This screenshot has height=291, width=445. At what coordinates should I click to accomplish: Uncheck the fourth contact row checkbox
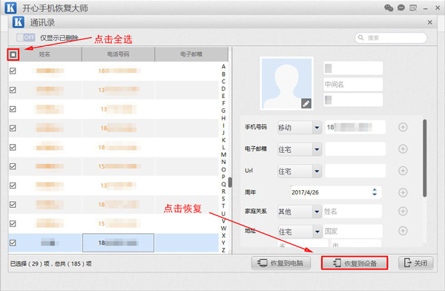coord(13,128)
